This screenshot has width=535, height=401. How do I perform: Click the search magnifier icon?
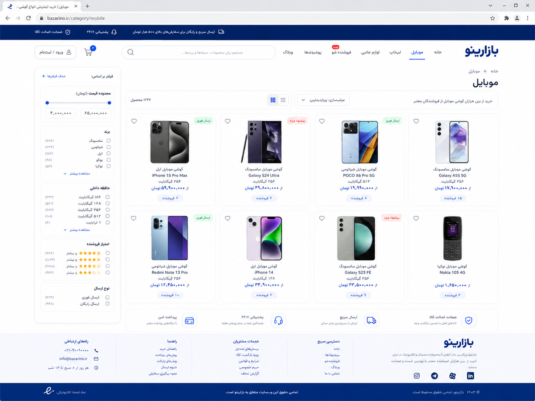[x=130, y=52]
